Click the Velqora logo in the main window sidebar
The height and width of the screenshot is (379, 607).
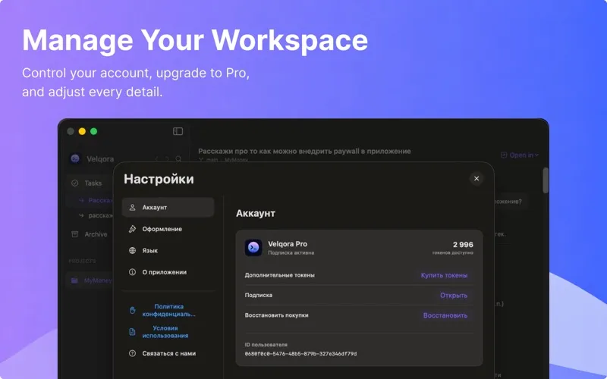(x=75, y=158)
